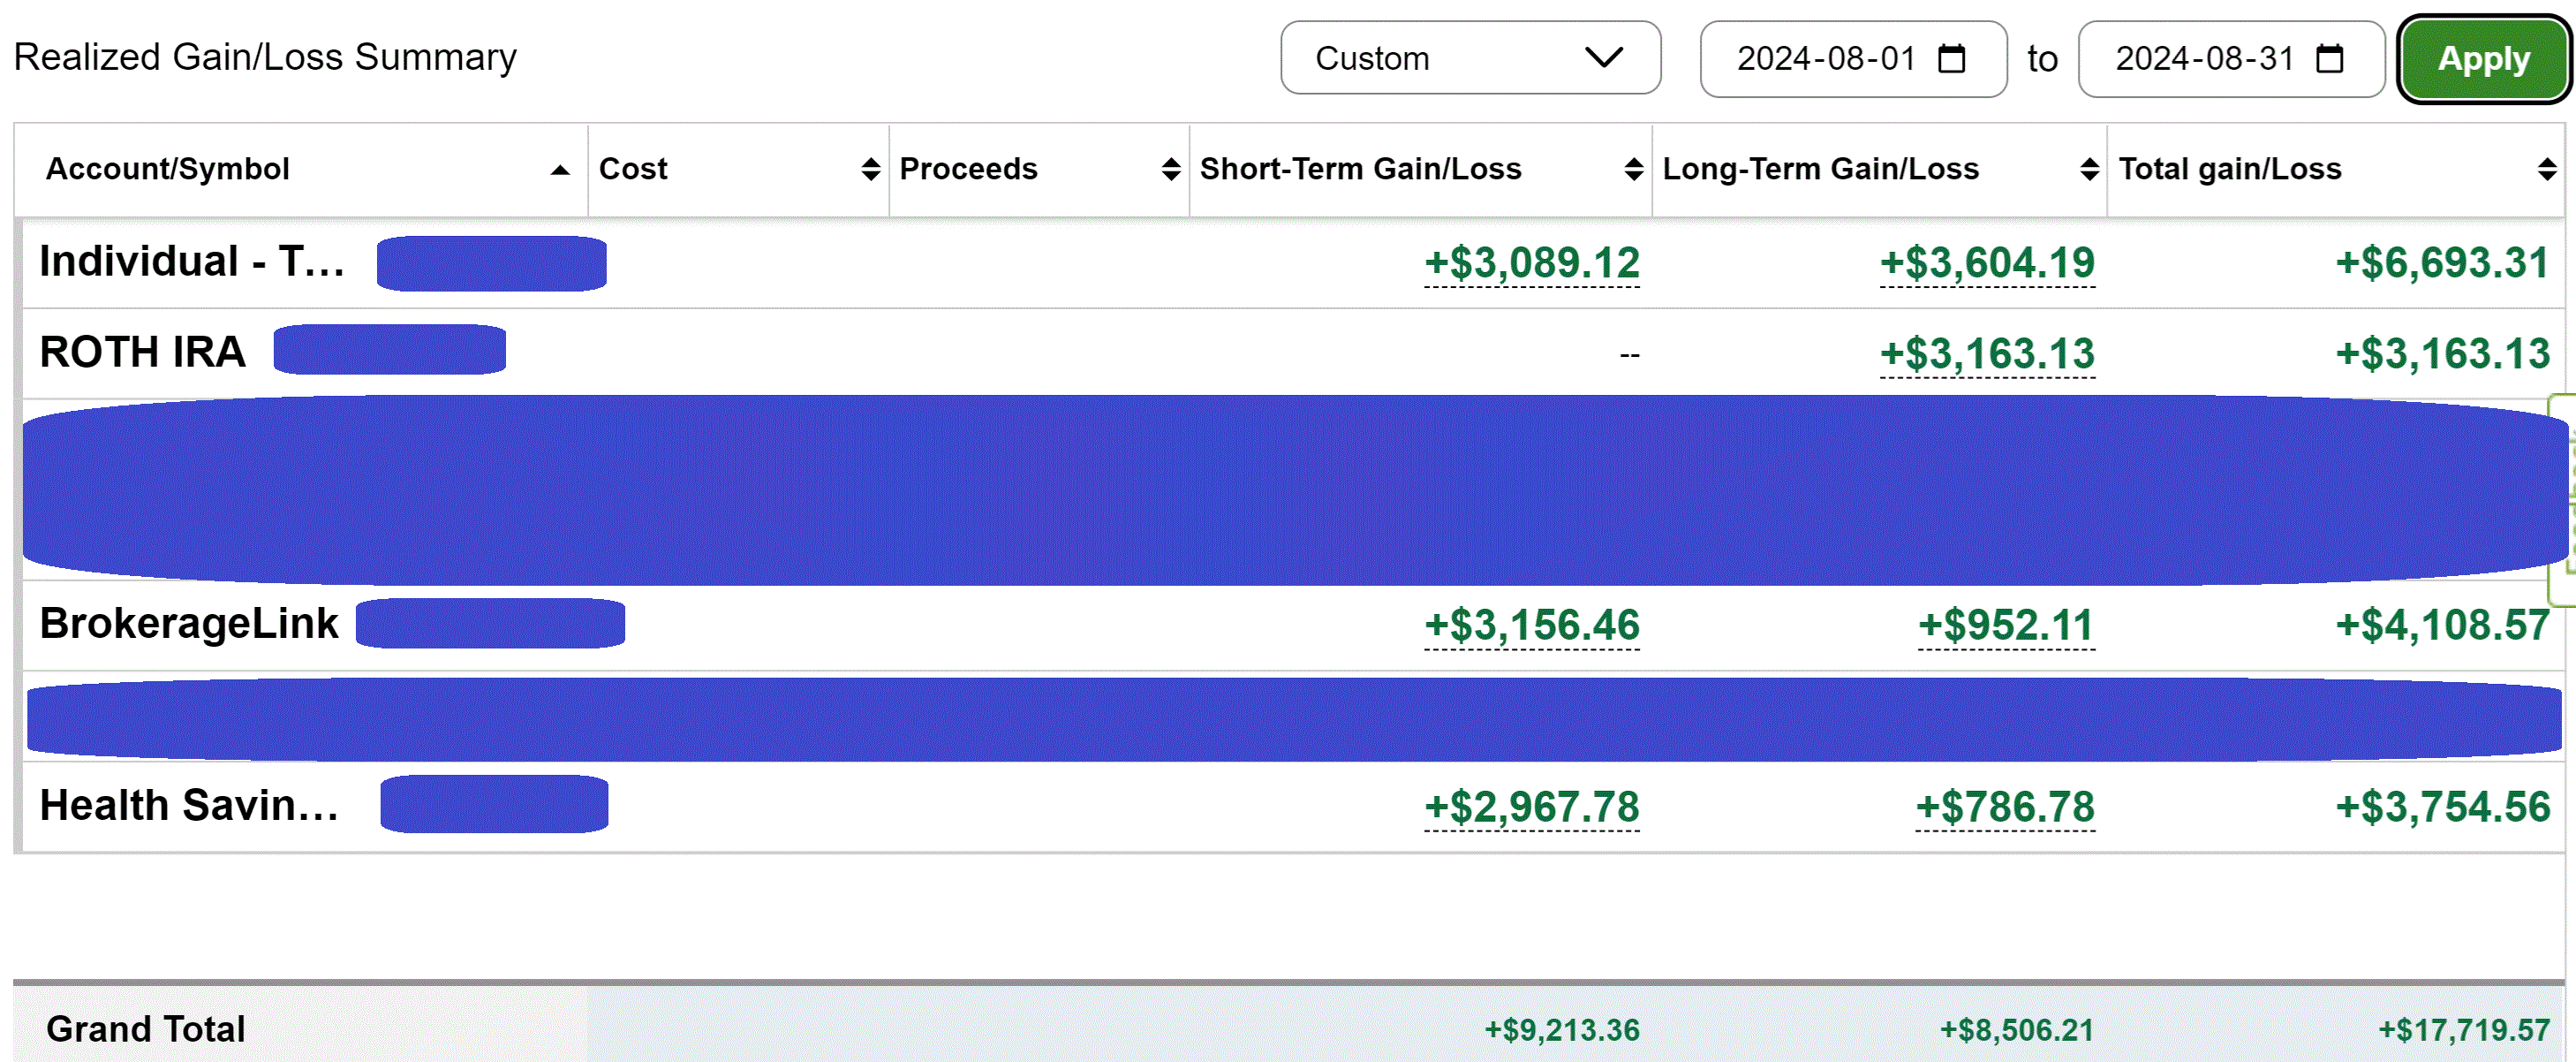Open calendar picker for end date
2576x1062 pixels.
tap(2330, 58)
